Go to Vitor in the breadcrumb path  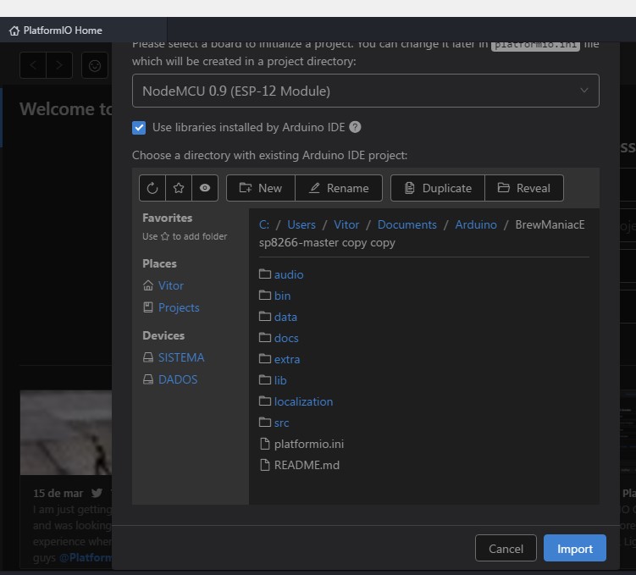(346, 224)
